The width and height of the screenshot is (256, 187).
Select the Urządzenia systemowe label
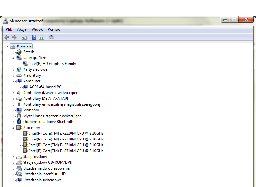[43, 180]
